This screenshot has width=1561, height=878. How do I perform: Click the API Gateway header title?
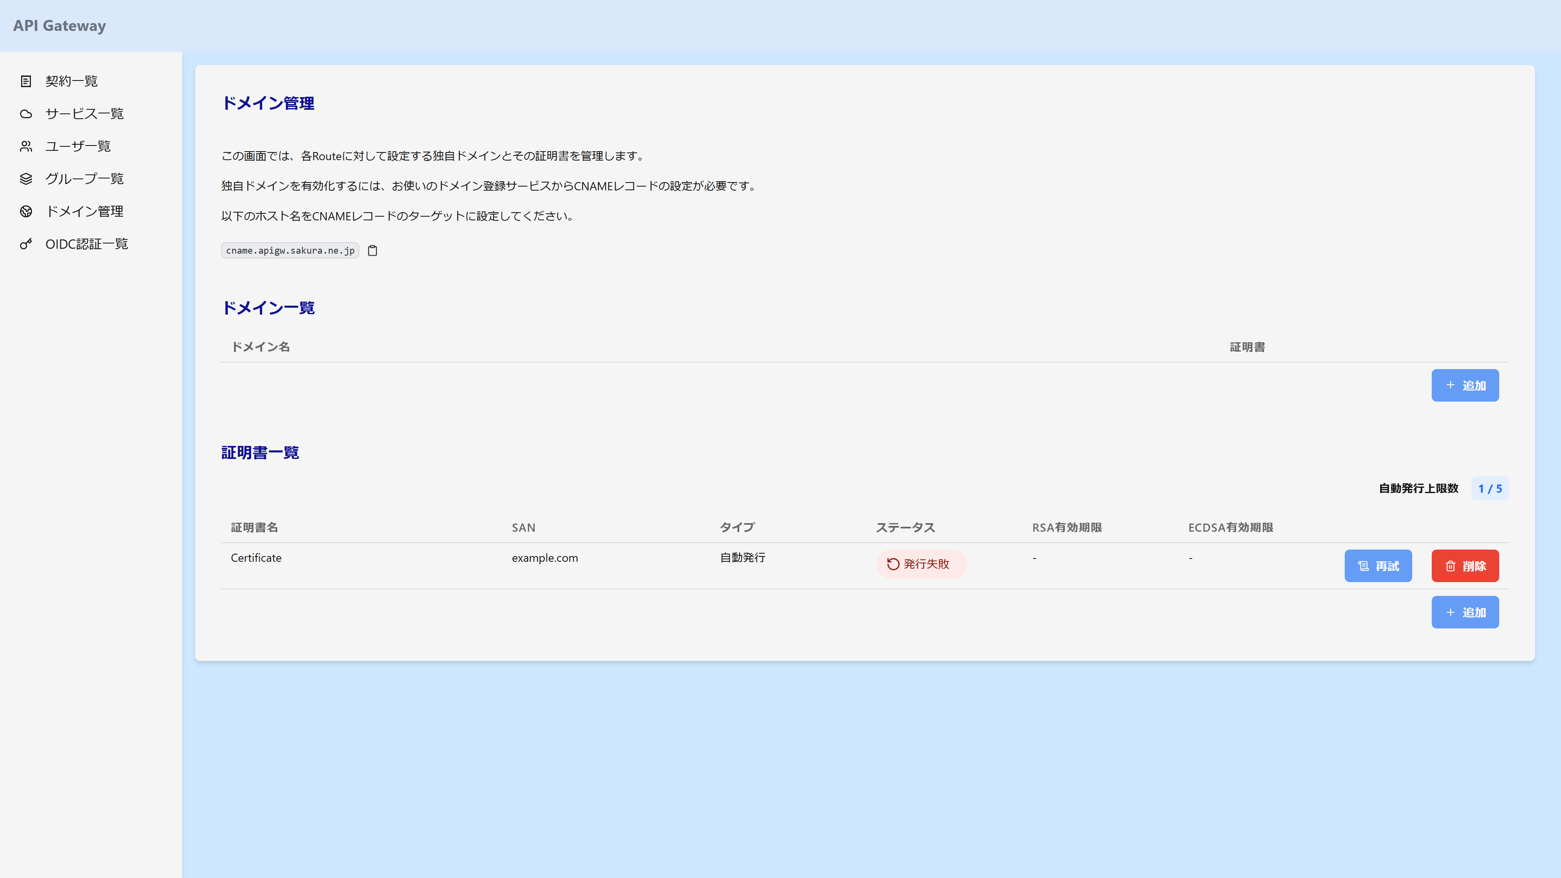click(59, 26)
